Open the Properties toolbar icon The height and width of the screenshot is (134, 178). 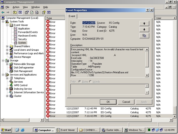tap(27, 12)
